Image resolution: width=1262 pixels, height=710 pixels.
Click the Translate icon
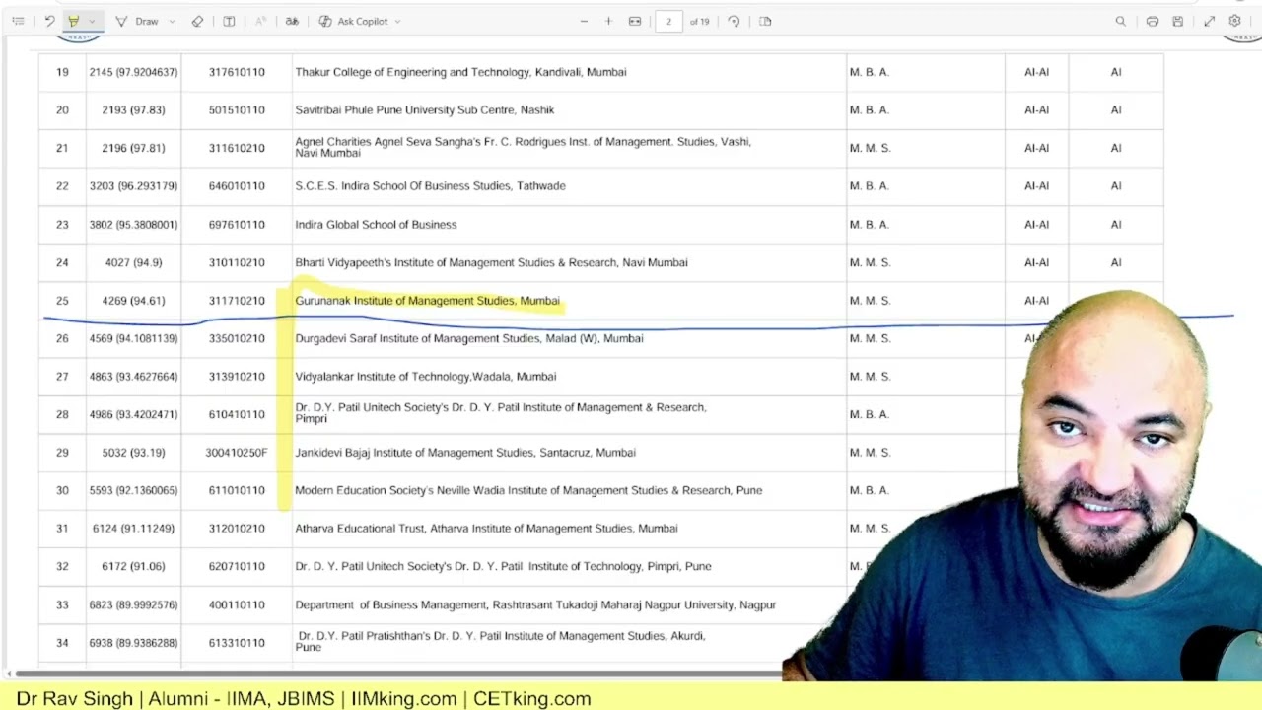tap(292, 21)
